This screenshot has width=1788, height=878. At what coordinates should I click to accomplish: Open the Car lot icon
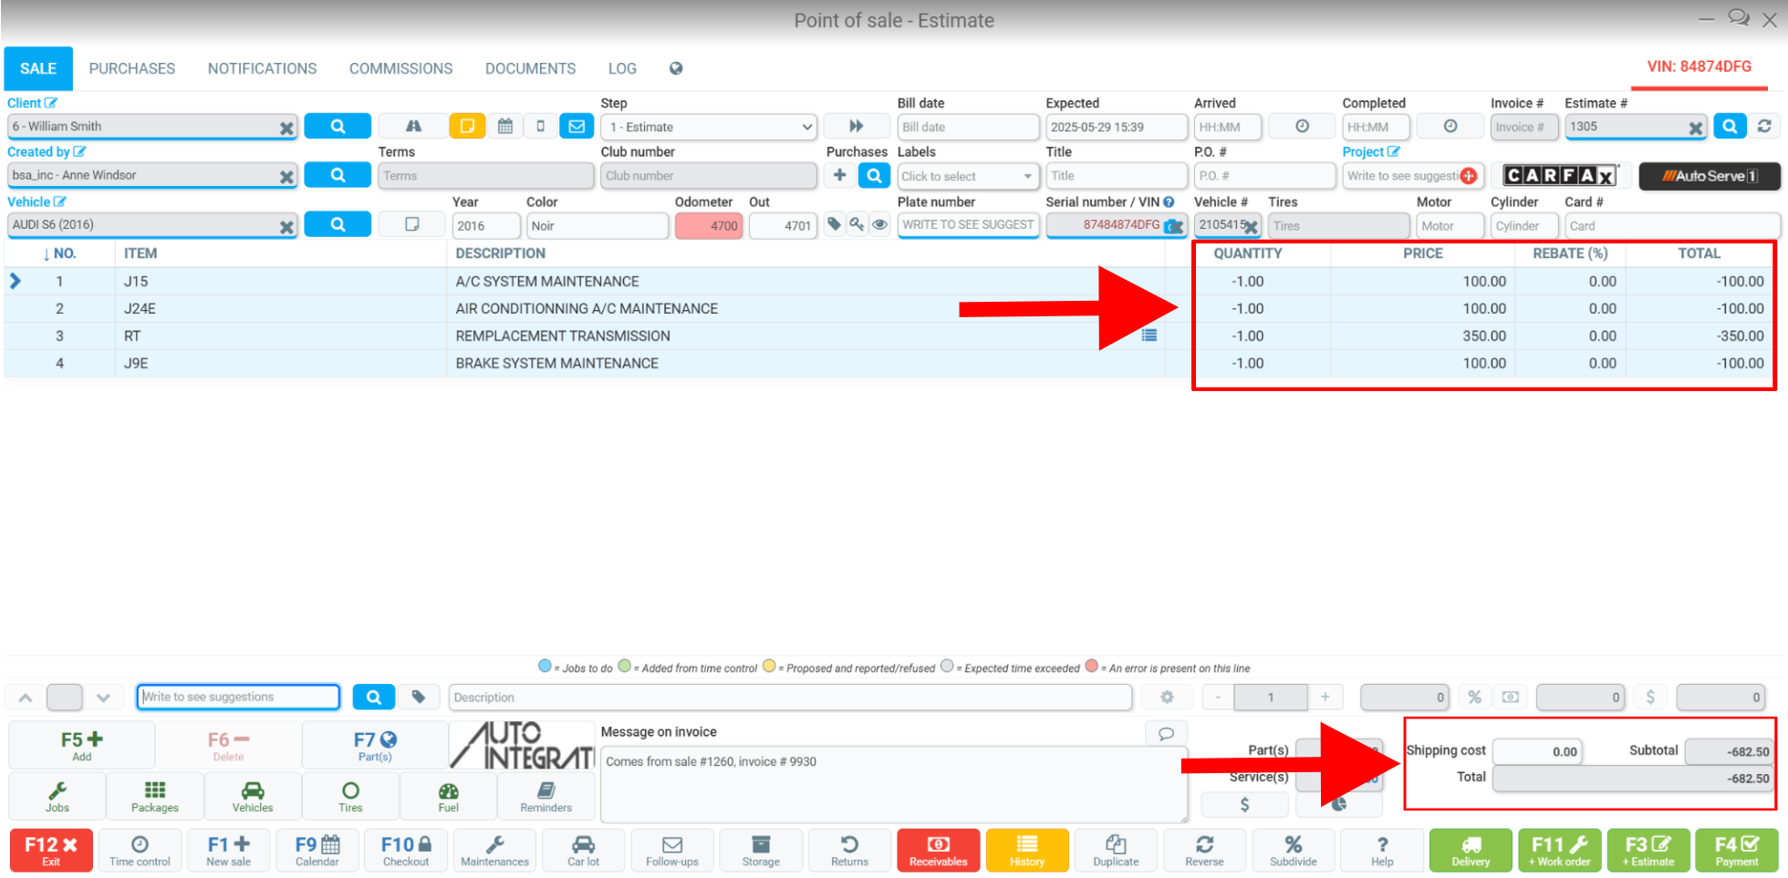[x=583, y=850]
